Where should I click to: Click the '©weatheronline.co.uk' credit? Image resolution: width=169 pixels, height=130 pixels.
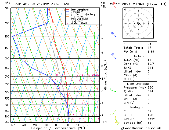[141, 128]
